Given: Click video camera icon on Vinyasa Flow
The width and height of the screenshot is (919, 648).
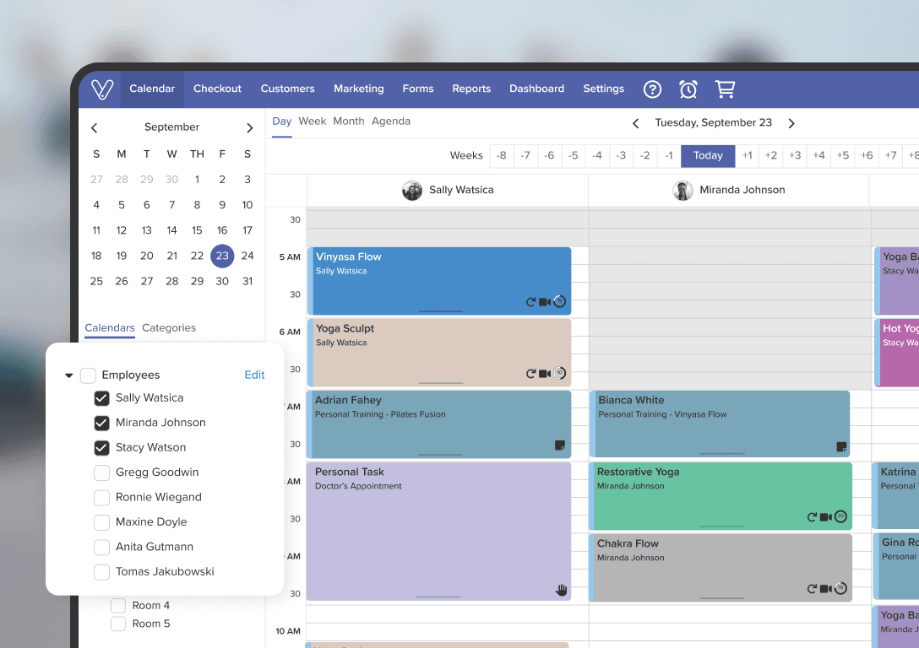Looking at the screenshot, I should (x=545, y=302).
